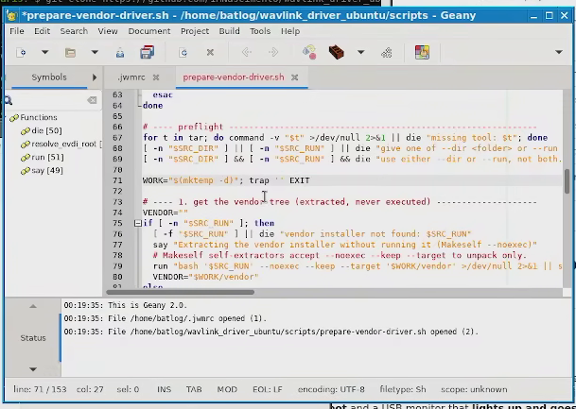Click the Geany window title bar icon
Image resolution: width=576 pixels, height=409 pixels.
(x=12, y=16)
